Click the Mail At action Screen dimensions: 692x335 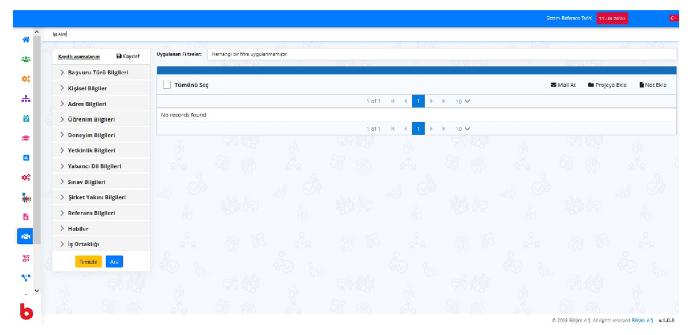coord(563,85)
